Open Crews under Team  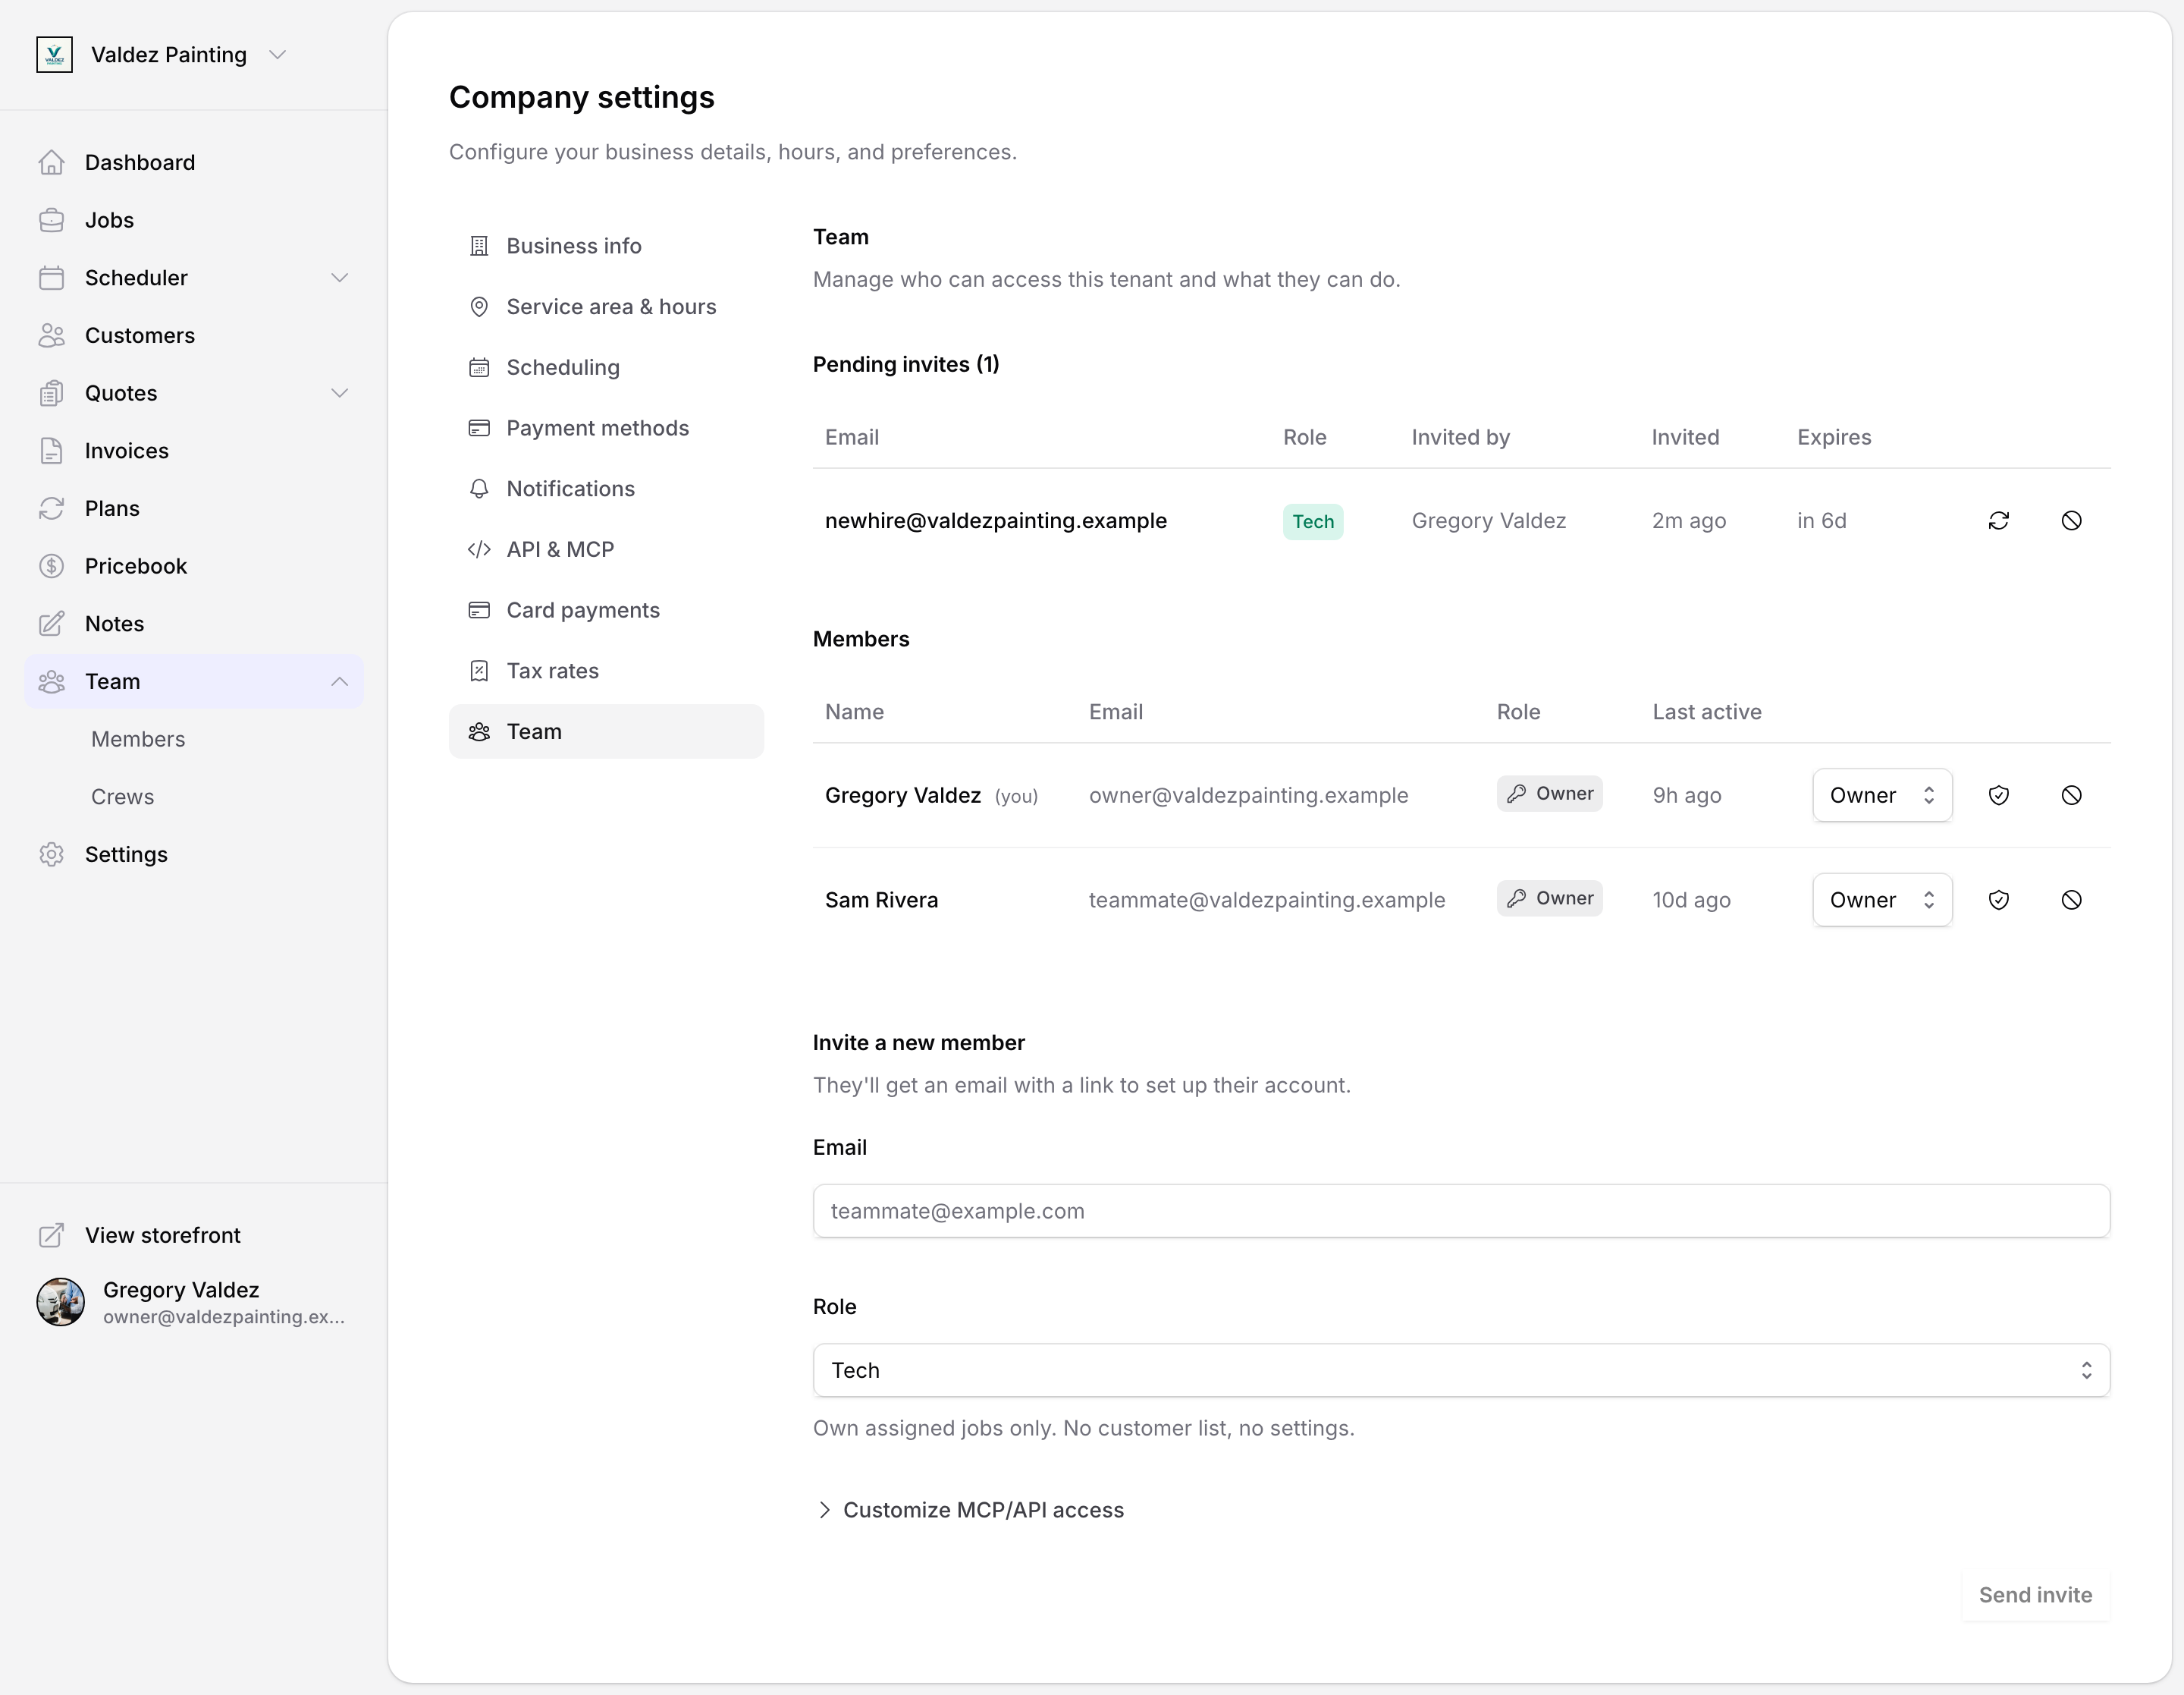pos(122,797)
